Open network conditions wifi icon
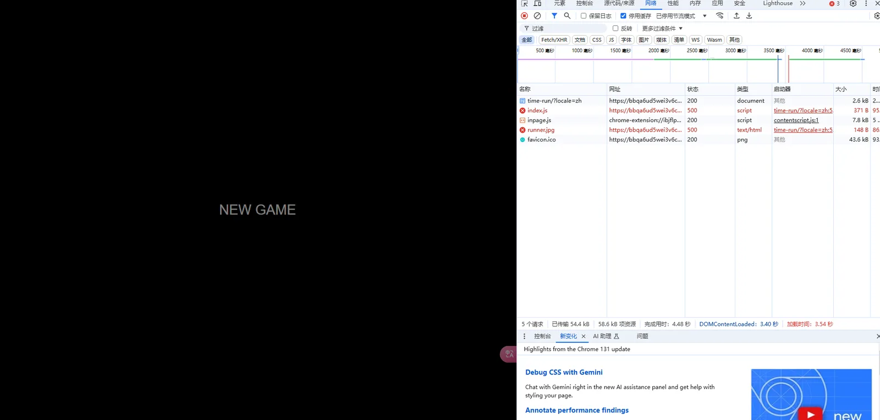The width and height of the screenshot is (880, 420). click(719, 16)
